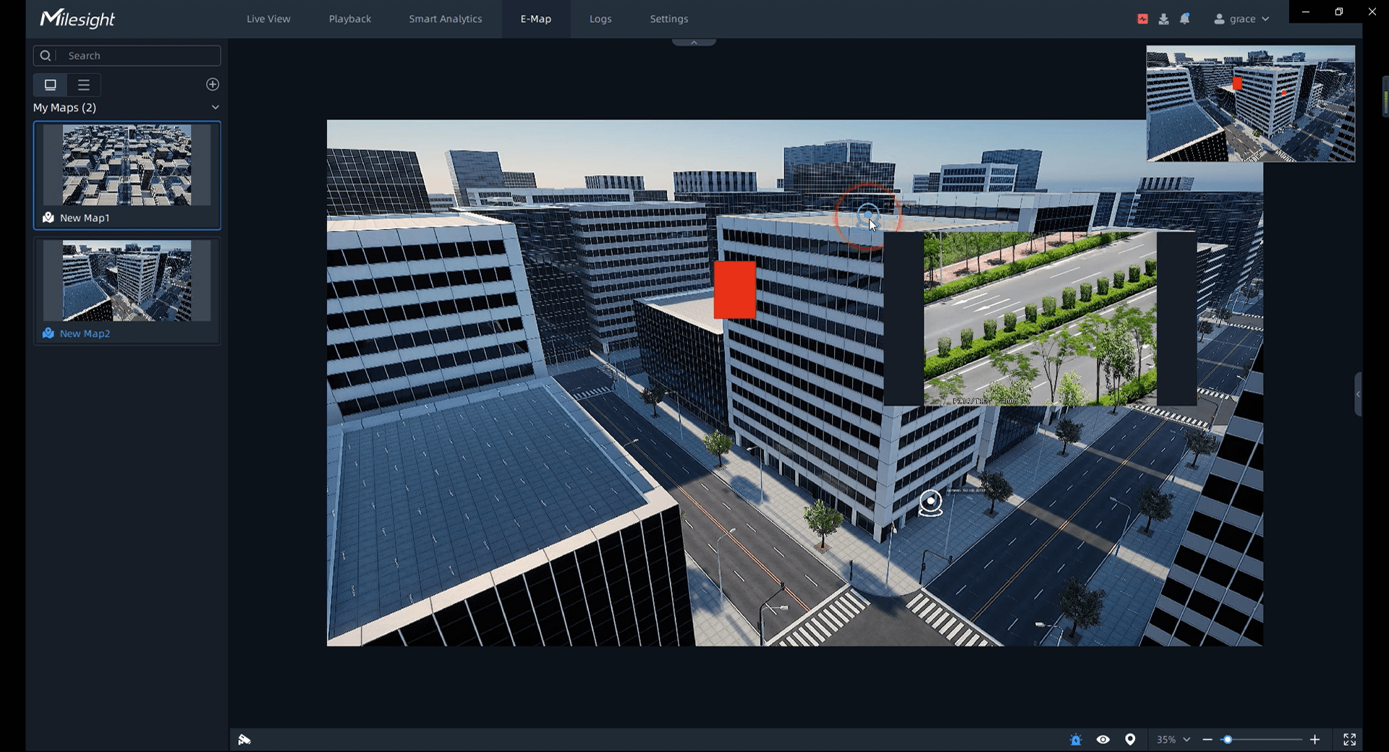The width and height of the screenshot is (1389, 752).
Task: Enter fullscreen map view
Action: [x=1349, y=739]
